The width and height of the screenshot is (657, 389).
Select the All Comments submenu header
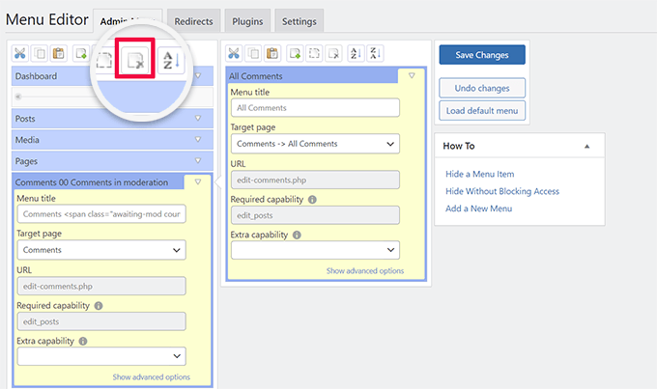[x=312, y=76]
